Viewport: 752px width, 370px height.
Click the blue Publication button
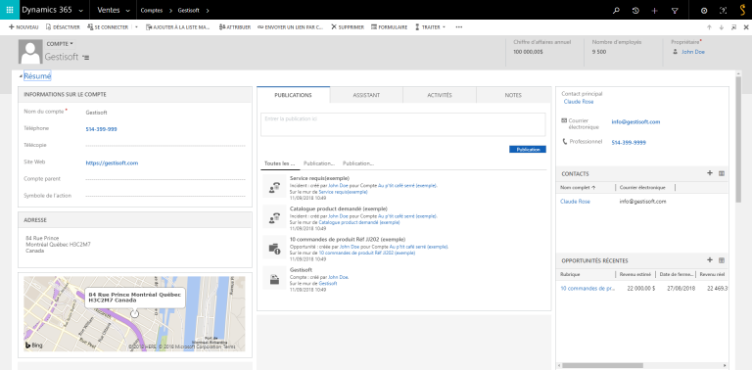click(x=528, y=150)
